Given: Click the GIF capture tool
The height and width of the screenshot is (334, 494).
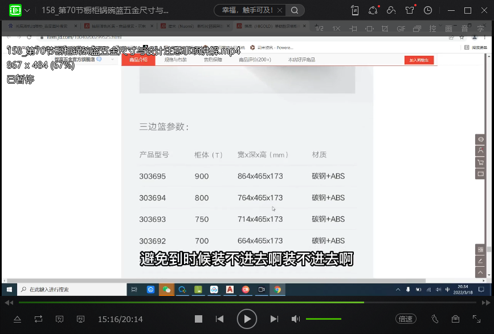Looking at the screenshot, I should (x=401, y=28).
